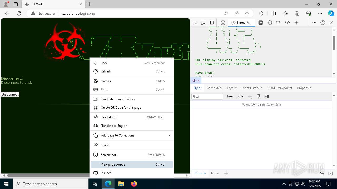This screenshot has width=337, height=189.
Task: Toggle Read aloud in address bar
Action: [236, 13]
